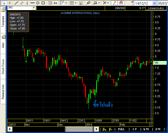
Task: Select the rectangle drawing tool
Action: pyautogui.click(x=43, y=3)
